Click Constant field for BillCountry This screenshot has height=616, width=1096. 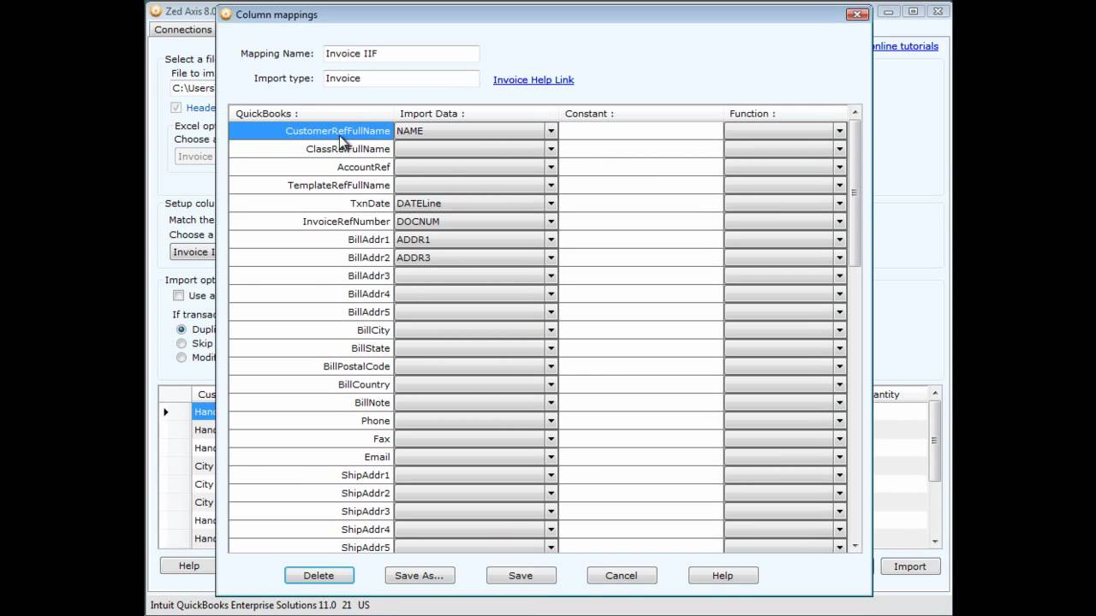point(641,384)
